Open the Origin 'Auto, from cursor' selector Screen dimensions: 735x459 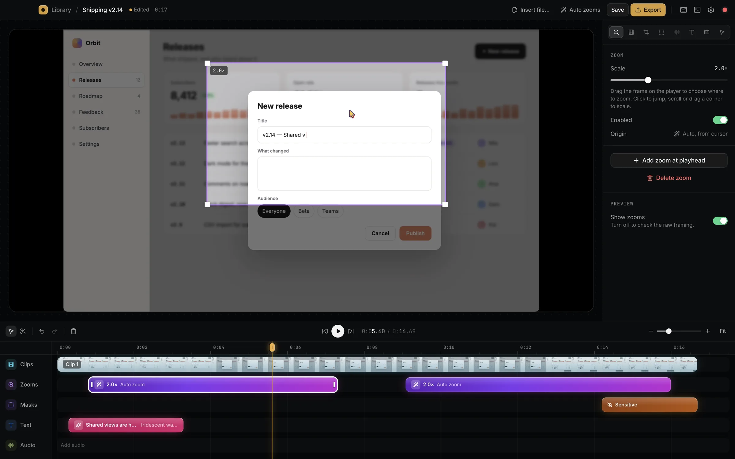(x=700, y=134)
